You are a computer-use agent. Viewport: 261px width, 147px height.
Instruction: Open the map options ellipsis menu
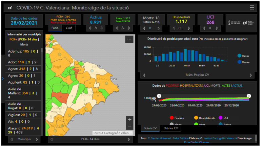[129, 39]
